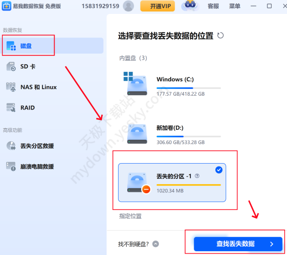The height and width of the screenshot is (255, 287).
Task: Open the NAS 和 Linux recovery option
Action: tap(38, 87)
